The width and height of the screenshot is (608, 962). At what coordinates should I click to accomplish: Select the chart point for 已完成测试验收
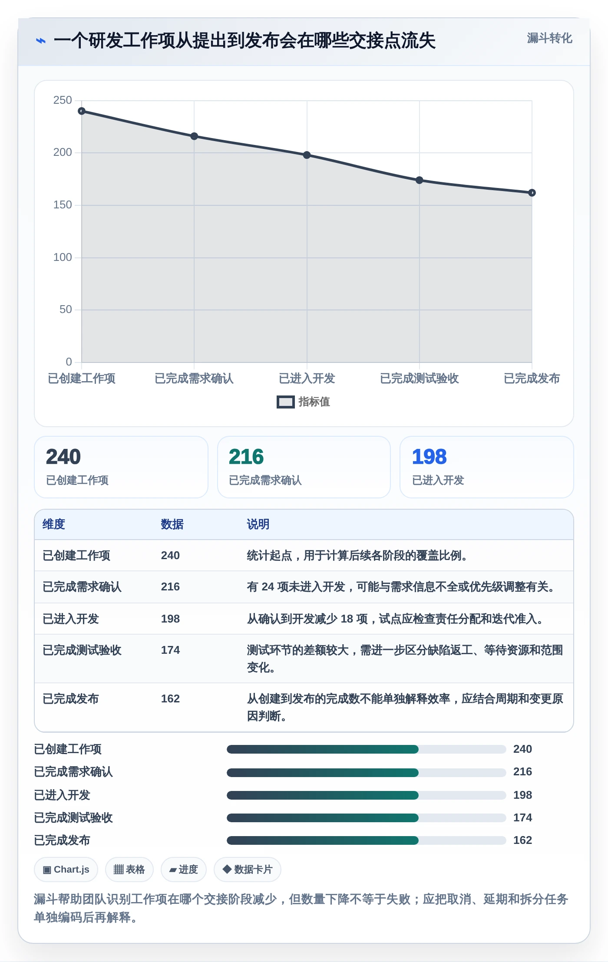coord(419,180)
